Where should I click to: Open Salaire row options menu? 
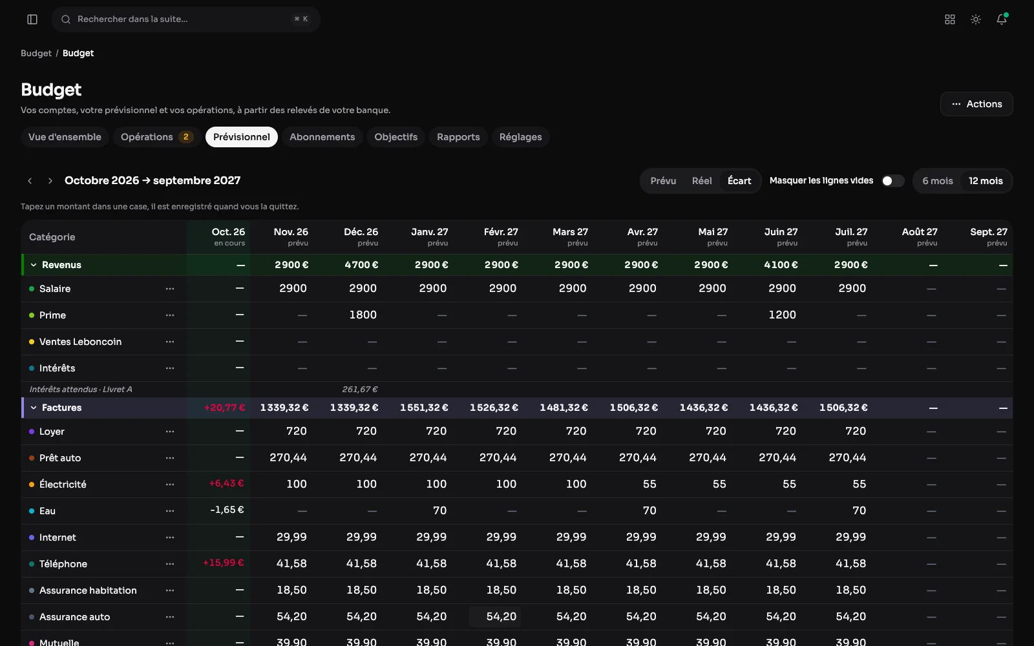[170, 289]
